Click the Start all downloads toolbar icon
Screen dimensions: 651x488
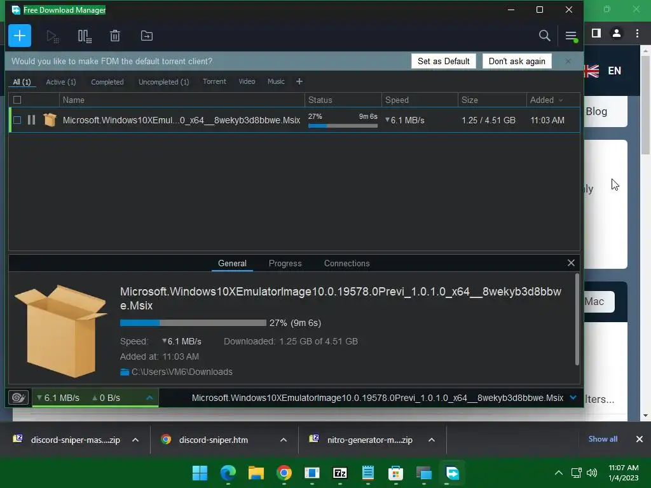52,36
